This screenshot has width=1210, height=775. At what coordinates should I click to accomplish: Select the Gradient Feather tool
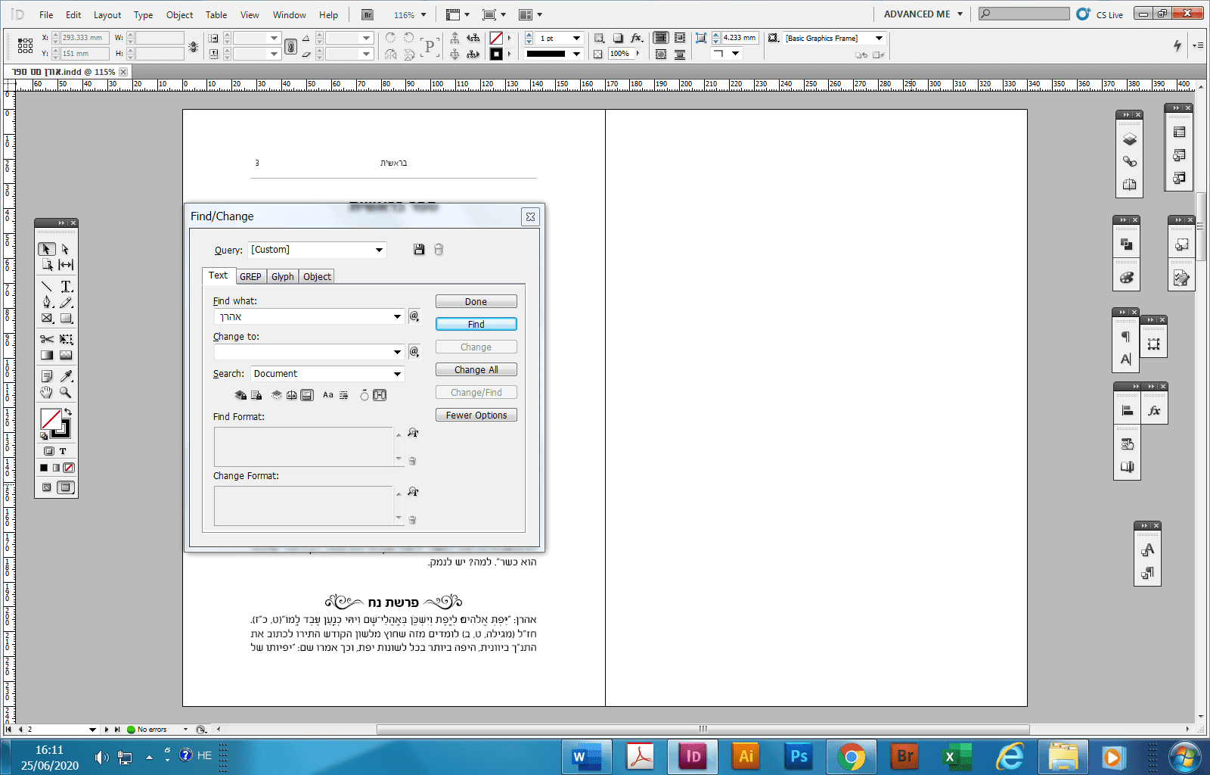66,355
